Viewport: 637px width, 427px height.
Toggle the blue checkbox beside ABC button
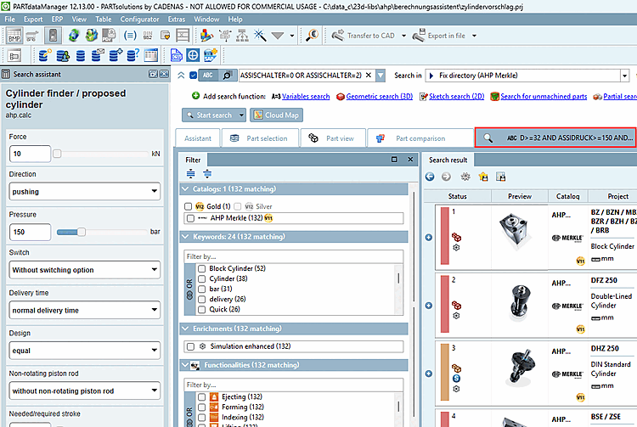tap(194, 75)
